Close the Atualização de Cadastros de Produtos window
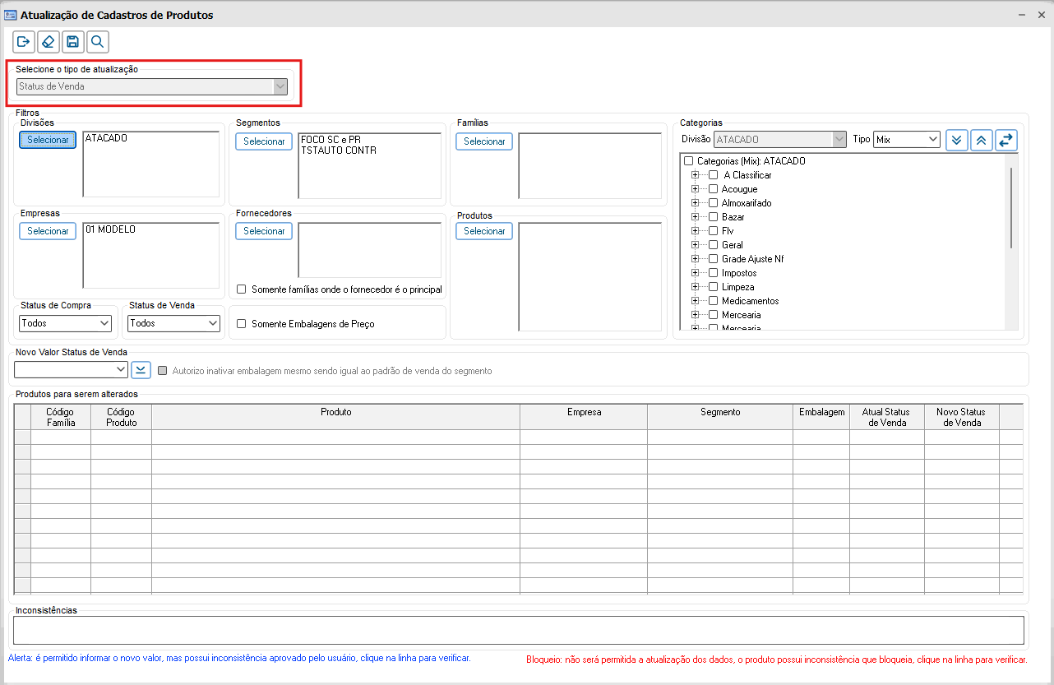Viewport: 1054px width, 685px height. (1040, 15)
